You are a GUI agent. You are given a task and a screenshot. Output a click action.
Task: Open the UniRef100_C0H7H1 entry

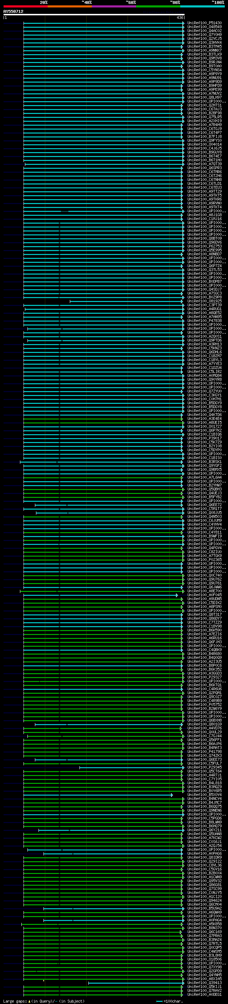204,399
